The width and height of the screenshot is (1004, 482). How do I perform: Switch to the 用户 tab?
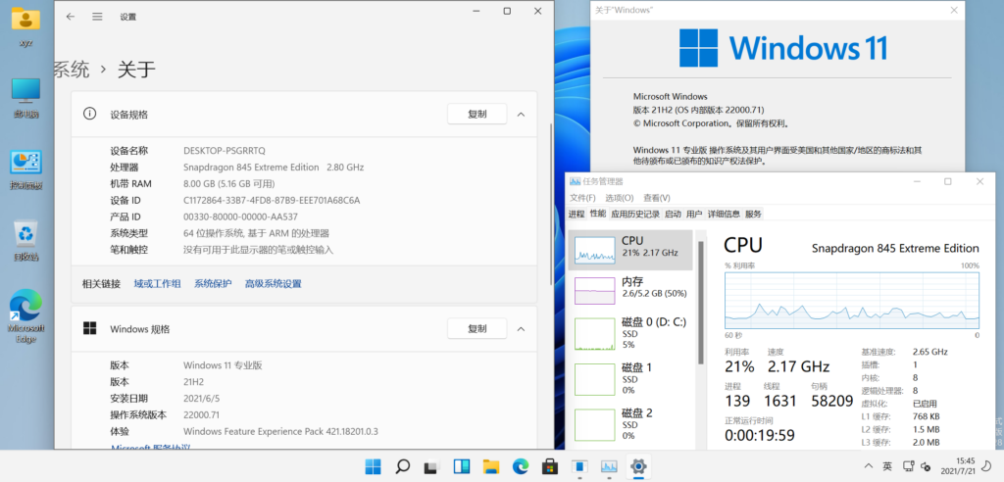(x=694, y=214)
